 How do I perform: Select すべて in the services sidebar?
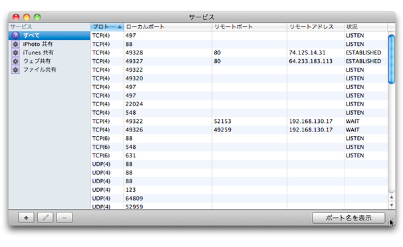click(49, 35)
